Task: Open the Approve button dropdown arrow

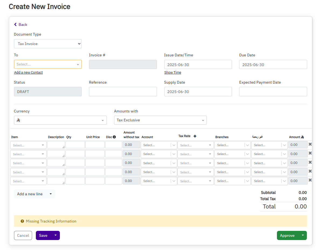Action: [303, 235]
